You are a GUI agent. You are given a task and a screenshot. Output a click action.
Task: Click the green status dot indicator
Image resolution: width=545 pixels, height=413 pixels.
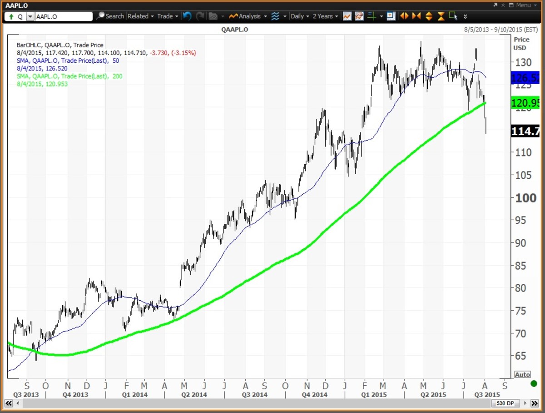[x=534, y=384]
